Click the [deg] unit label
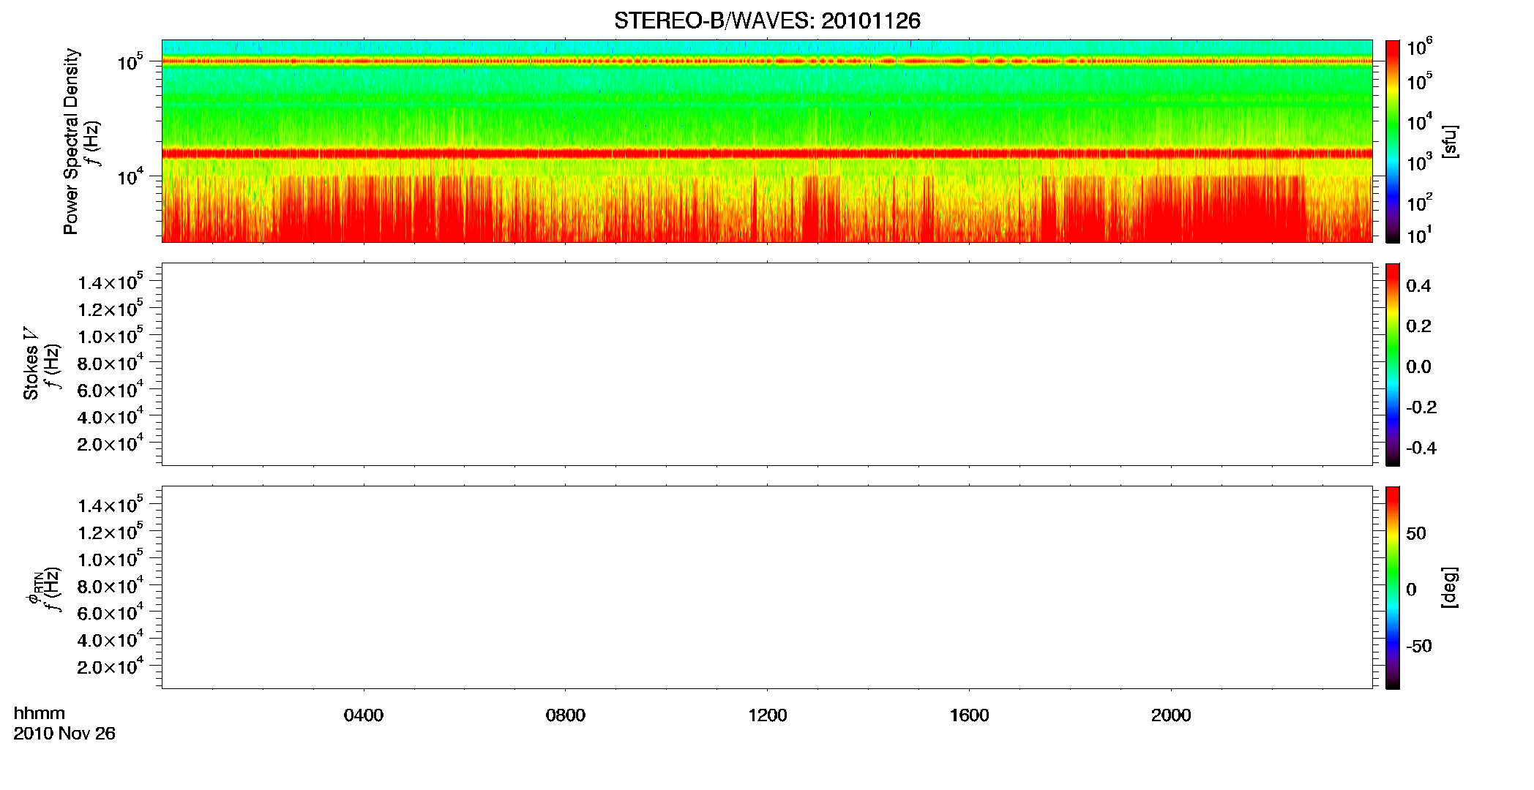 (x=1449, y=587)
